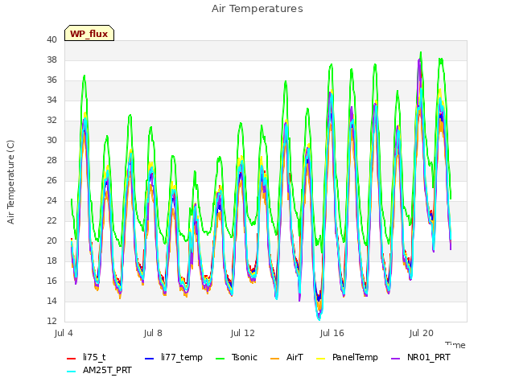
Task: Click the Air Temperatures chart title
Action: 257,9
